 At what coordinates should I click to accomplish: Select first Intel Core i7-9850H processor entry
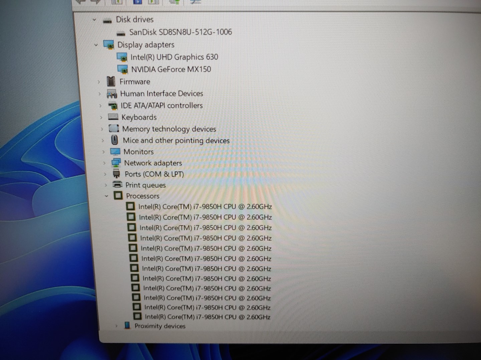tap(205, 207)
